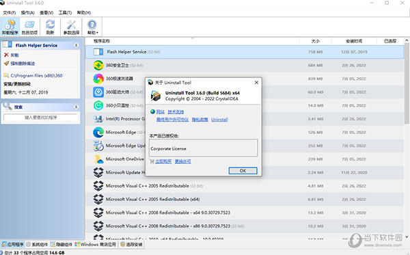Select Microsoft Visual C++ 2005 Redistributable (x64) row
The width and height of the screenshot is (410, 255).
point(244,200)
